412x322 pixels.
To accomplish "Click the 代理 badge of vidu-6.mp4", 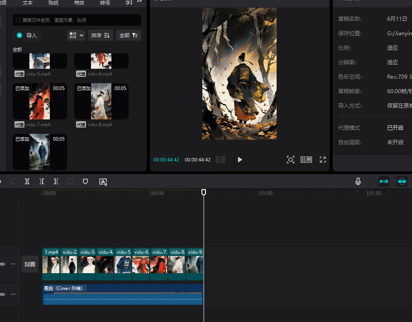I will click(81, 74).
